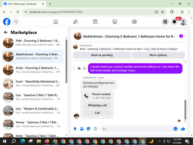193x145 pixels.
Task: Reload the page with refresh icon
Action: coord(18,12)
